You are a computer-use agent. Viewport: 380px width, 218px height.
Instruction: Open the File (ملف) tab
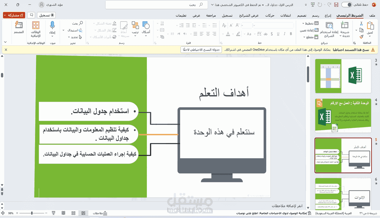(x=372, y=15)
